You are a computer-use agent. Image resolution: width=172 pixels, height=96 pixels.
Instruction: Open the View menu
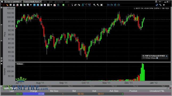tap(67, 2)
